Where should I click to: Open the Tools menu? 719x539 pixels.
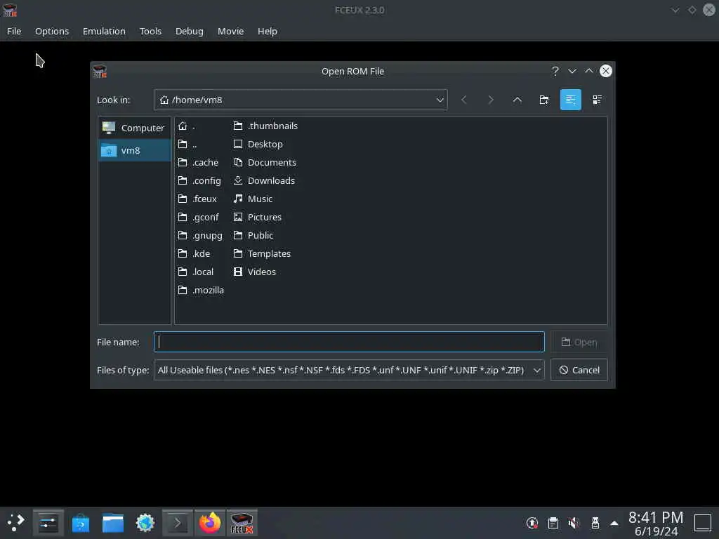[x=150, y=31]
